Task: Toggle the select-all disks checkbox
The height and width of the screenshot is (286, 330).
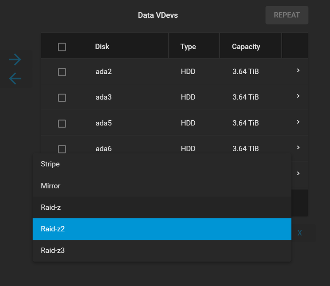Action: coord(62,47)
